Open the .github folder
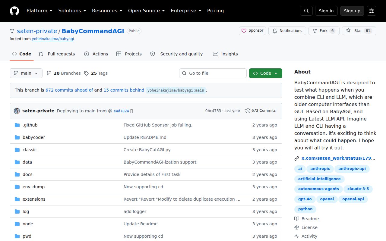The image size is (386, 241). 30,125
